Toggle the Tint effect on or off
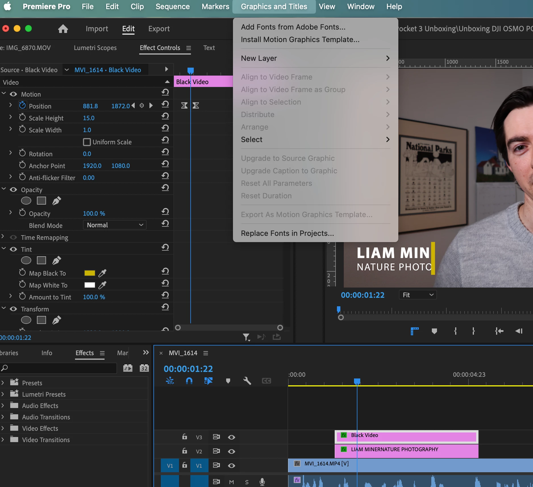Screen dimensions: 533x487 click(x=13, y=249)
